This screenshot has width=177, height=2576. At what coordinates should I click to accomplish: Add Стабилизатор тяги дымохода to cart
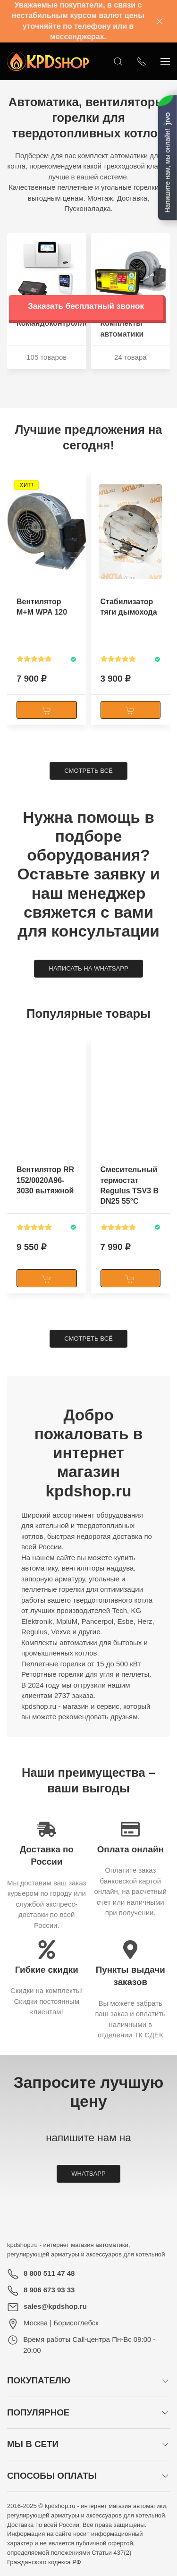(130, 710)
